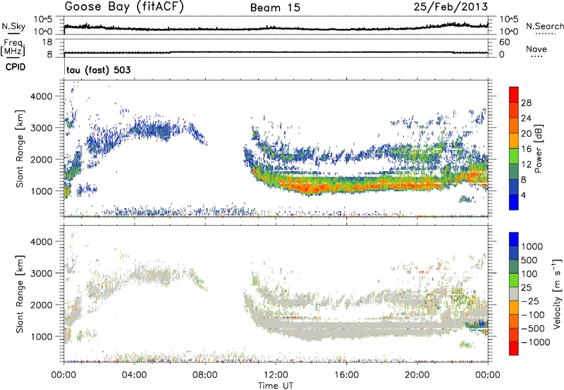The height and width of the screenshot is (390, 564).
Task: Pick the red top segment of Power colorbar
Action: 514,94
